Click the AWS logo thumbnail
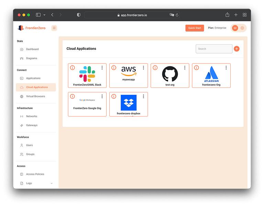The image size is (264, 206). click(129, 71)
